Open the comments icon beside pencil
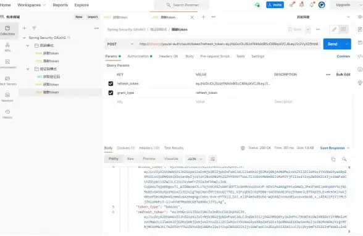The width and height of the screenshot is (363, 236). tap(343, 30)
